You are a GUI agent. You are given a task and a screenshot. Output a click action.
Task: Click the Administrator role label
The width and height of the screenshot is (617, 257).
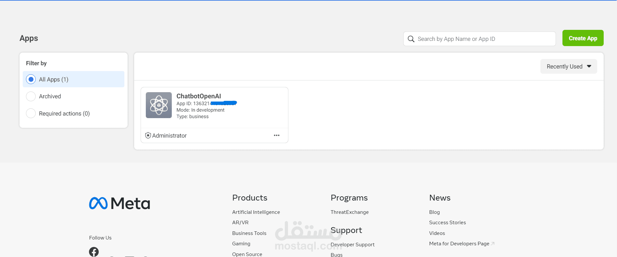tap(169, 136)
